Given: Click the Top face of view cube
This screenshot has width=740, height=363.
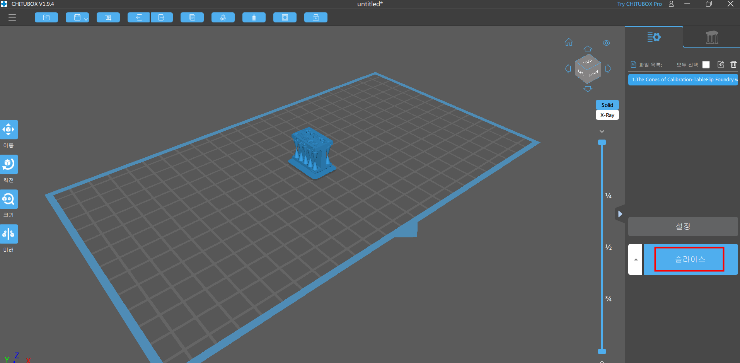Looking at the screenshot, I should coord(588,61).
